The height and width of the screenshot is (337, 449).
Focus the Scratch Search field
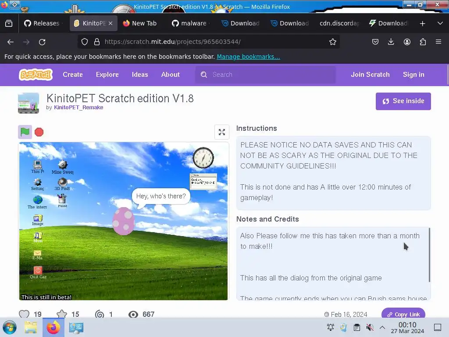point(265,75)
